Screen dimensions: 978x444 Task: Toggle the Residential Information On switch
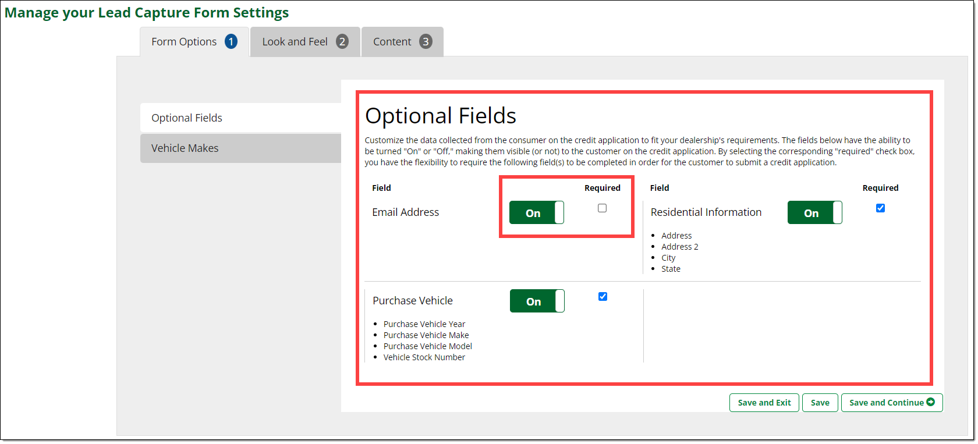coord(814,213)
